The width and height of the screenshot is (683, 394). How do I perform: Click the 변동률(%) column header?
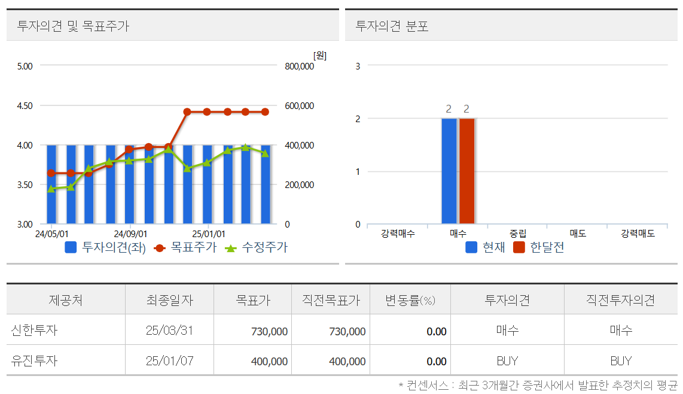[410, 300]
